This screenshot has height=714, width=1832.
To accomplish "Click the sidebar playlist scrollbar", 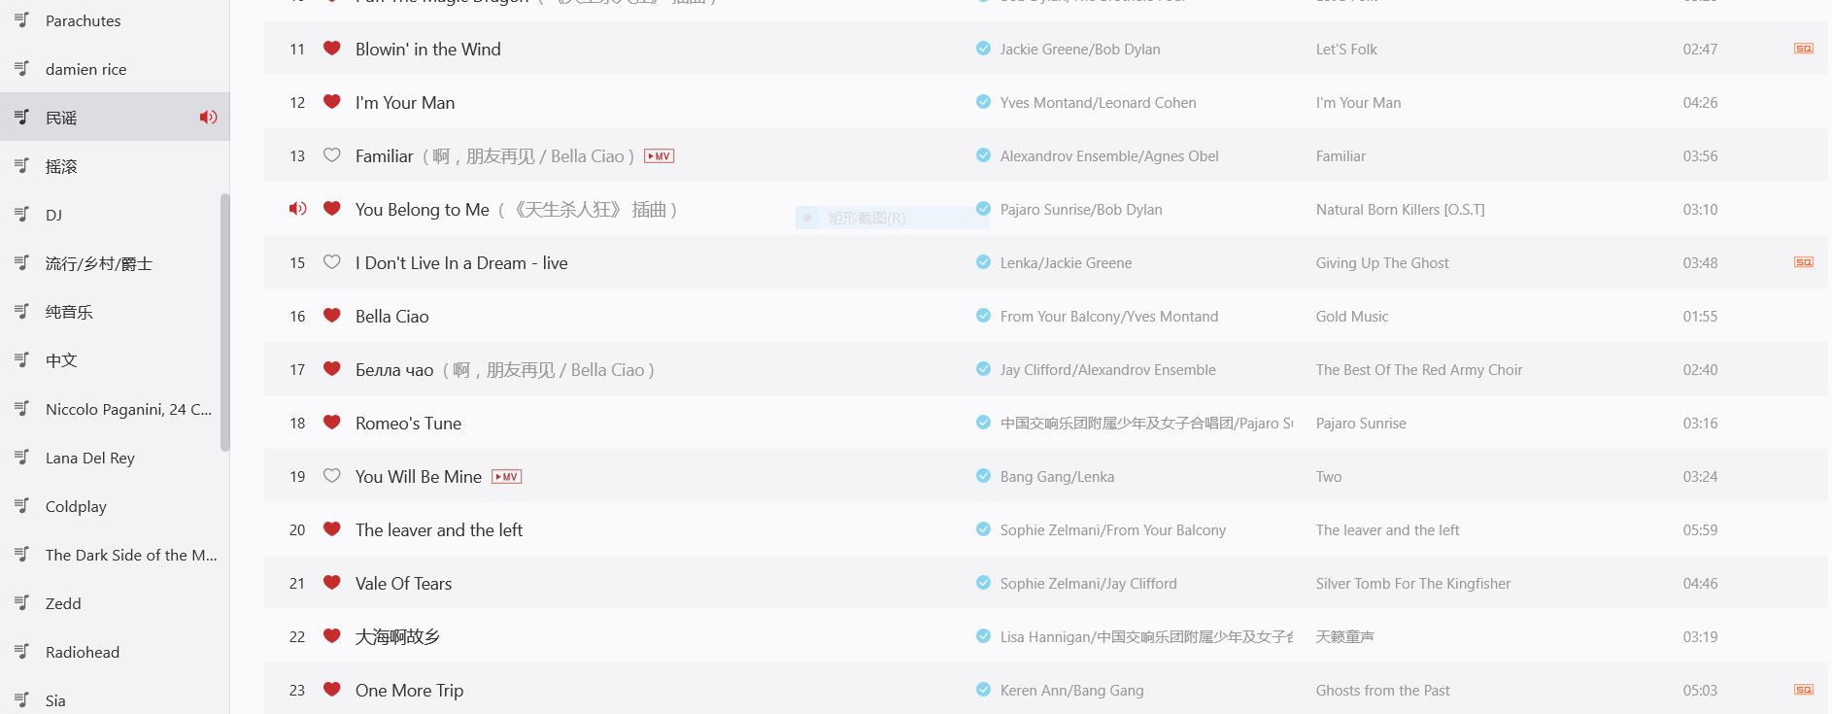I will [x=225, y=323].
